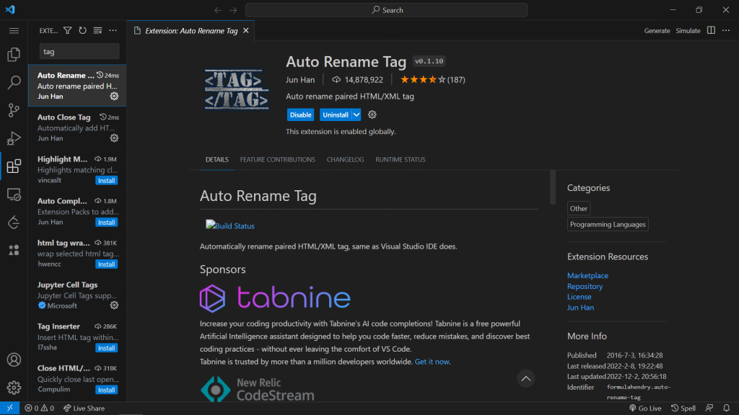Image resolution: width=739 pixels, height=415 pixels.
Task: Open License resource link
Action: coord(579,296)
